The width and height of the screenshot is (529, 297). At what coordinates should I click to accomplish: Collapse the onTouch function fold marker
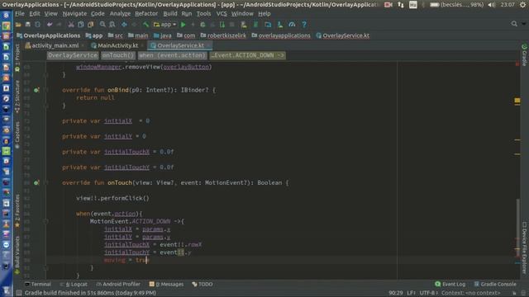[x=46, y=183]
